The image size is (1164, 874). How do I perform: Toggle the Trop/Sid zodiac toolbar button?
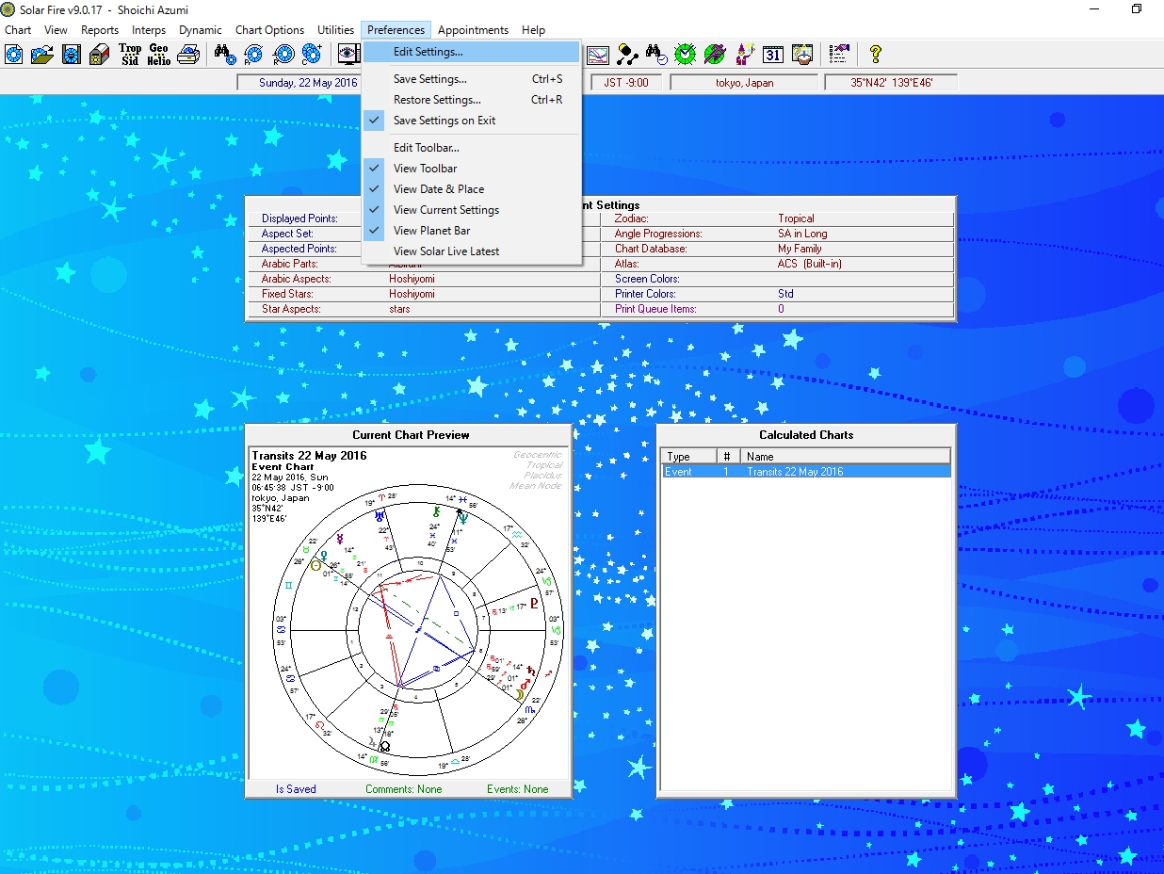point(130,55)
